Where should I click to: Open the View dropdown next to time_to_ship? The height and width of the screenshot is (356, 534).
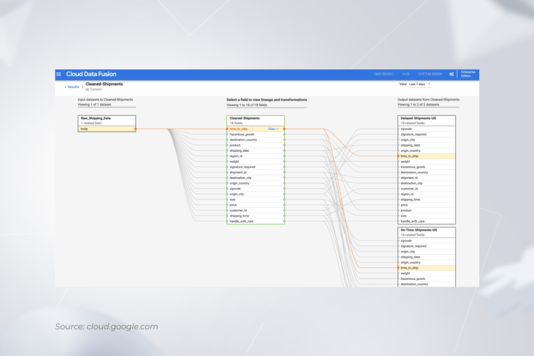[272, 129]
